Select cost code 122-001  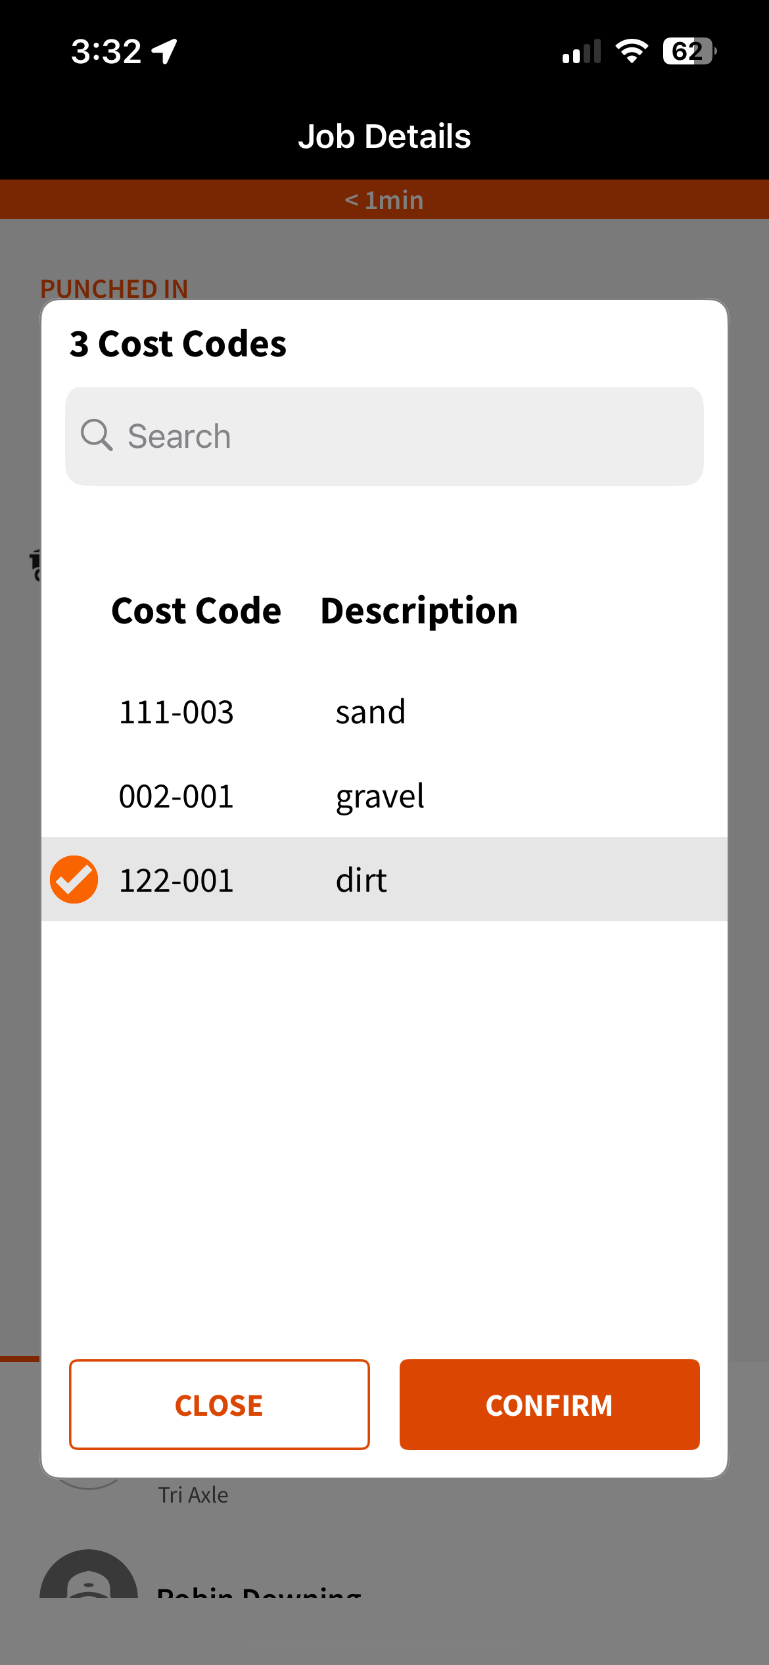pos(176,881)
